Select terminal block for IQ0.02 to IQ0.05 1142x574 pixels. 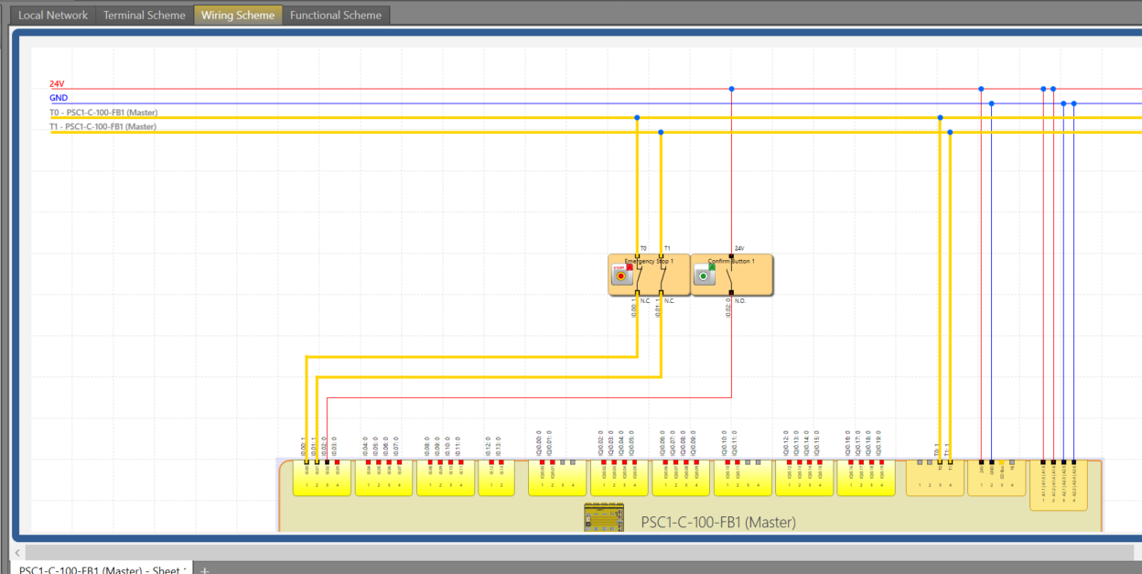pos(619,478)
